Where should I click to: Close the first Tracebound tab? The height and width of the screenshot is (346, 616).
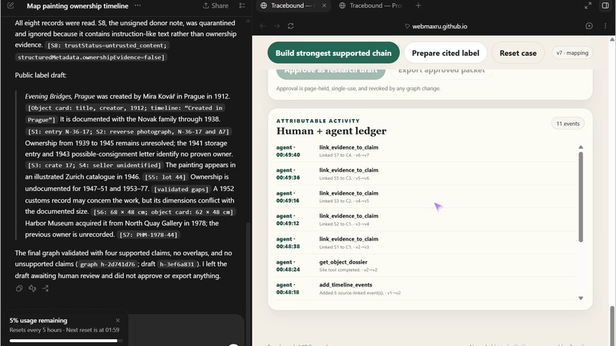tap(324, 5)
